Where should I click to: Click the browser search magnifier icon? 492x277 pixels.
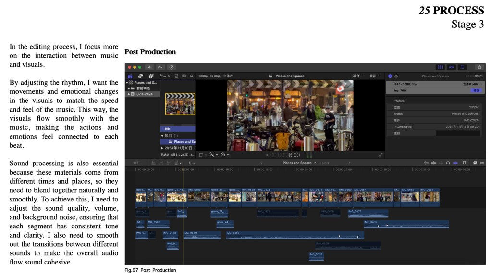191,76
